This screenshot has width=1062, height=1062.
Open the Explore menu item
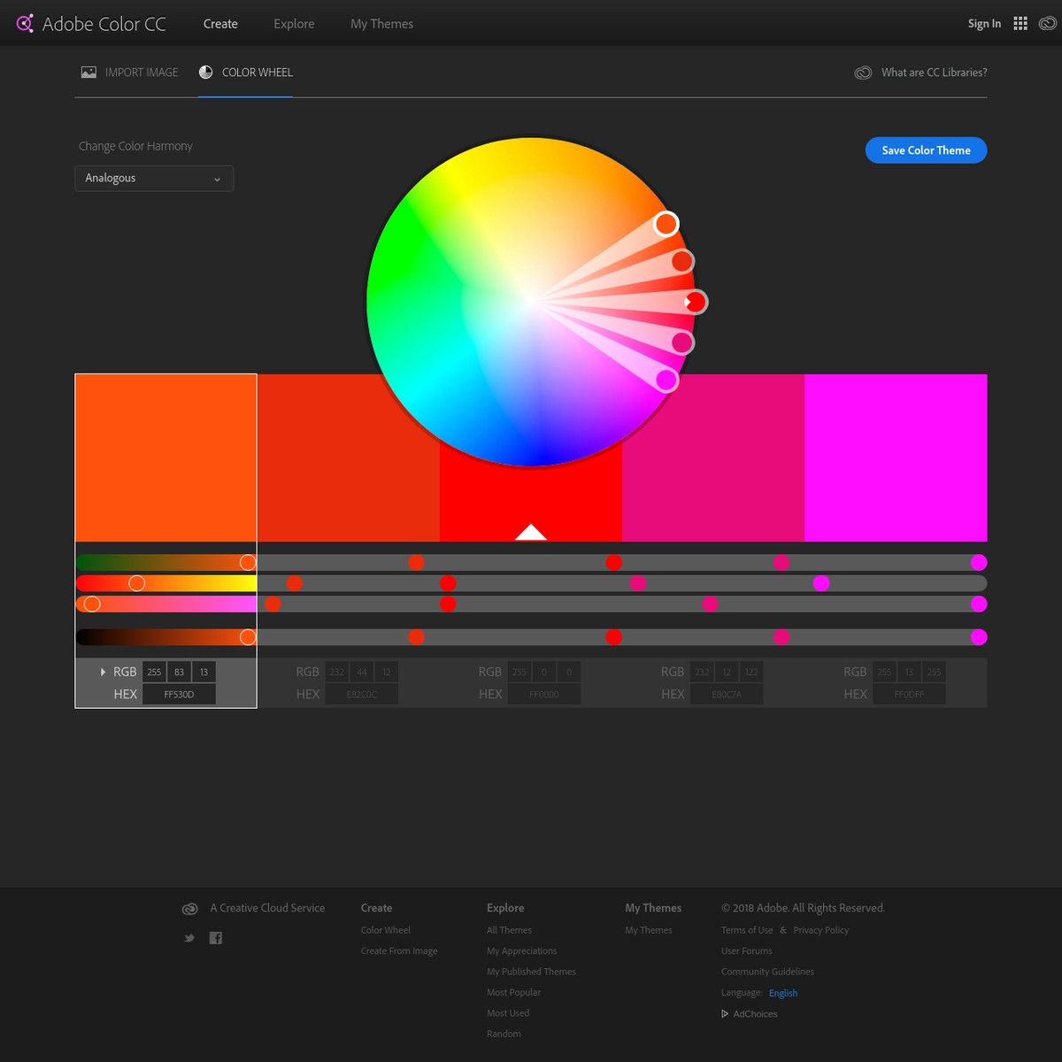[294, 24]
